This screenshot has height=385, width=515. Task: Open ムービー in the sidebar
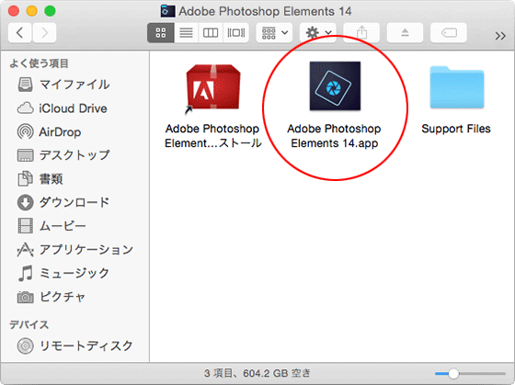click(74, 226)
